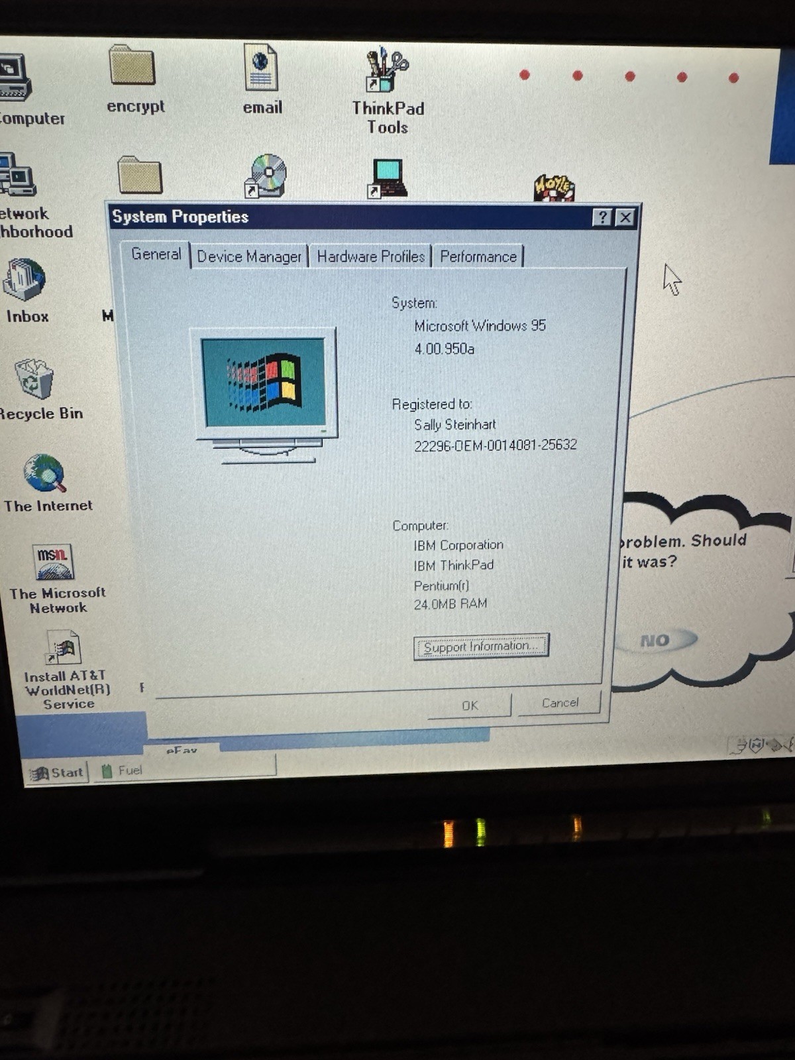Click the Fuel taskbar button
The image size is (795, 1060).
pyautogui.click(x=185, y=770)
